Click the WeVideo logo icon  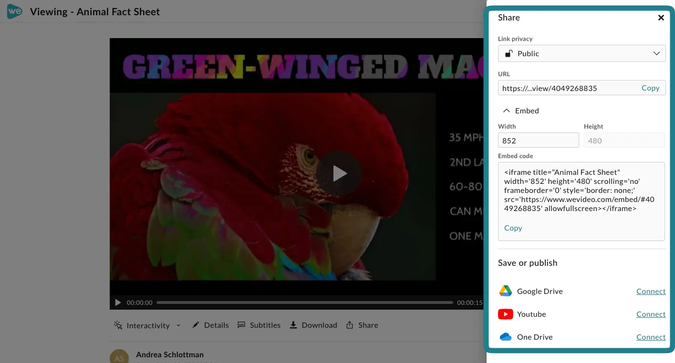click(x=15, y=11)
